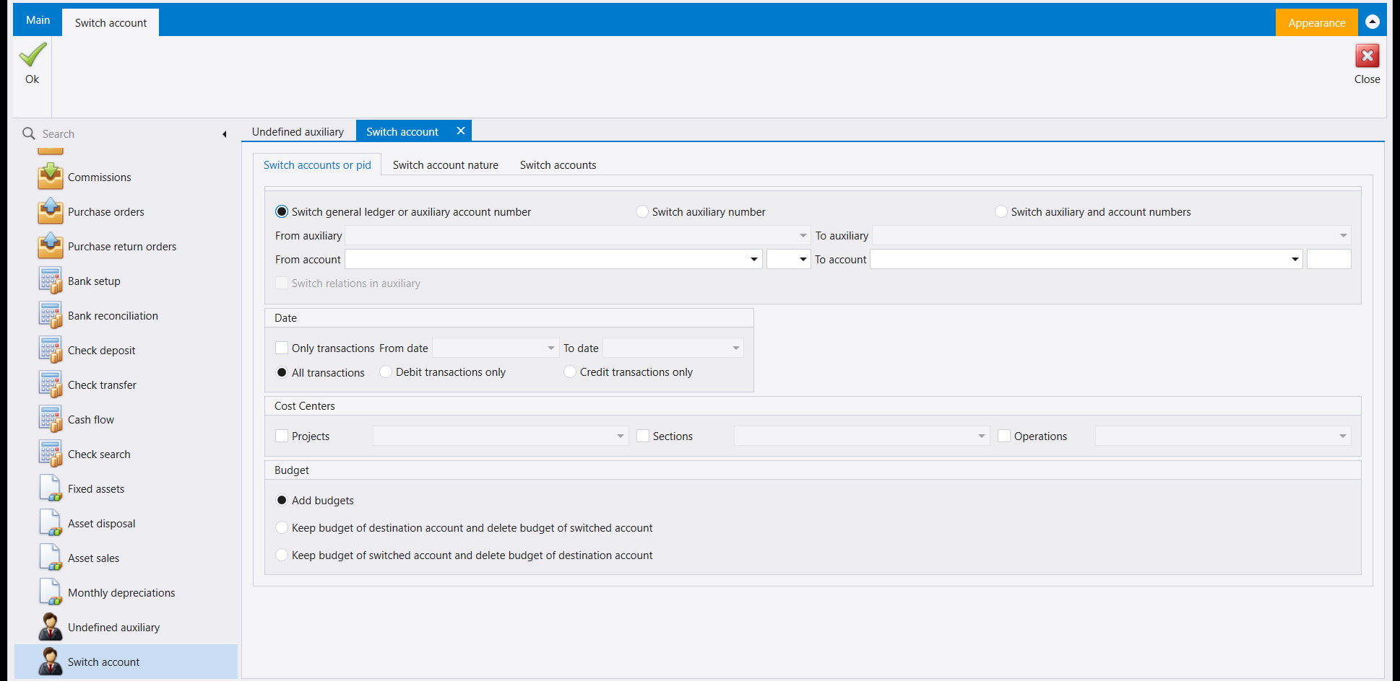Select Keep budget of destination account option

[282, 527]
